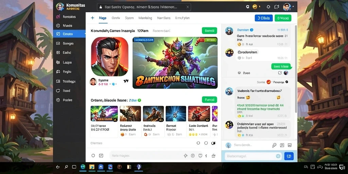Viewport: 348px width, 174px height.
Task: Click the blue send button next to the chat input
Action: [289, 156]
